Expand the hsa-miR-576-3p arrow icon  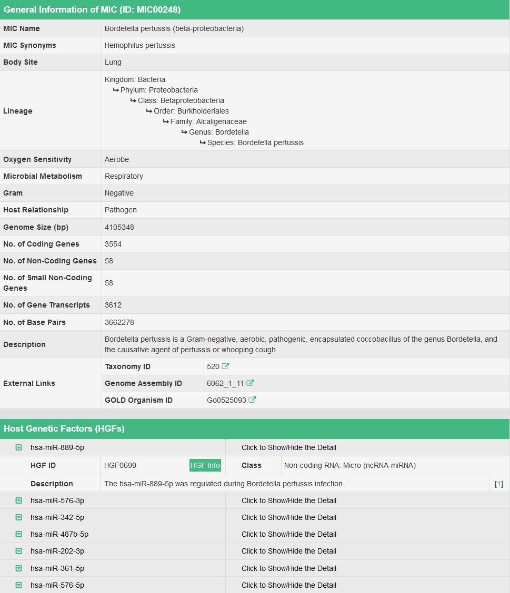[x=19, y=500]
